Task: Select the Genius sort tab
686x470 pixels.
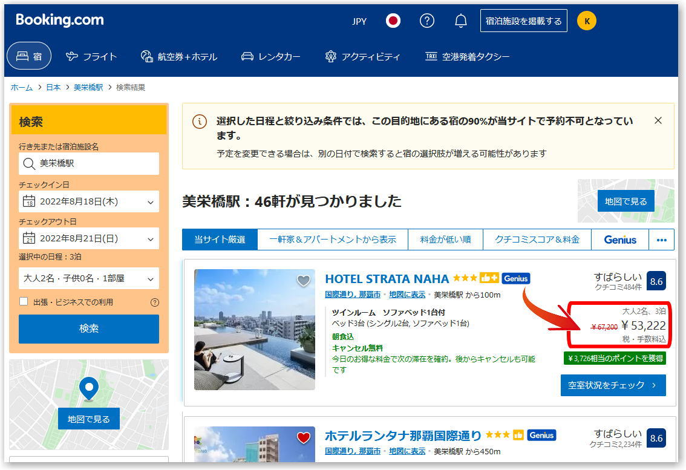Action: click(x=620, y=240)
